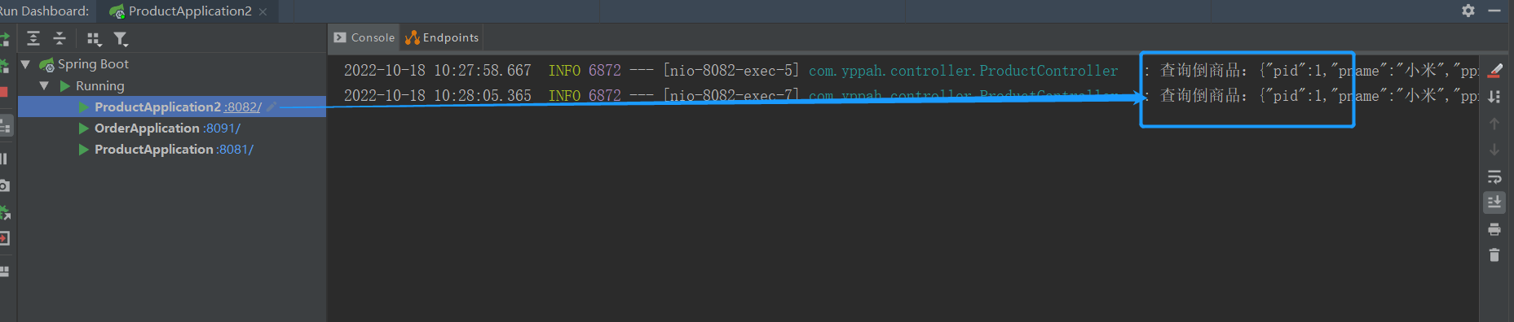This screenshot has width=1514, height=322.
Task: Click the eraser Clear highlighting icon
Action: point(1494,71)
